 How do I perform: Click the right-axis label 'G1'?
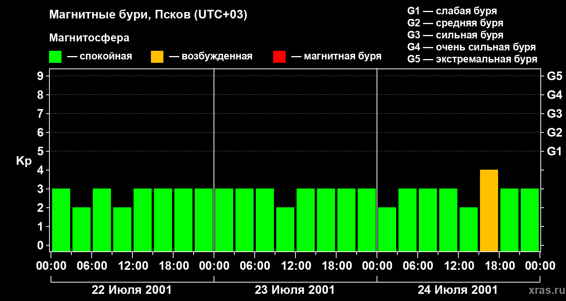[554, 151]
